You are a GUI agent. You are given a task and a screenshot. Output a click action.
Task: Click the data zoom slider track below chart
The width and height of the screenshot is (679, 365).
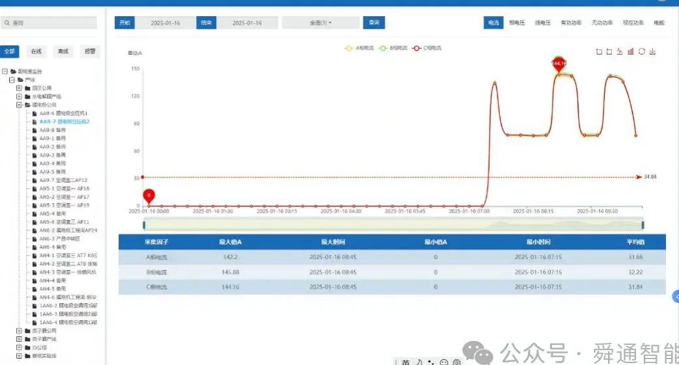pos(393,225)
